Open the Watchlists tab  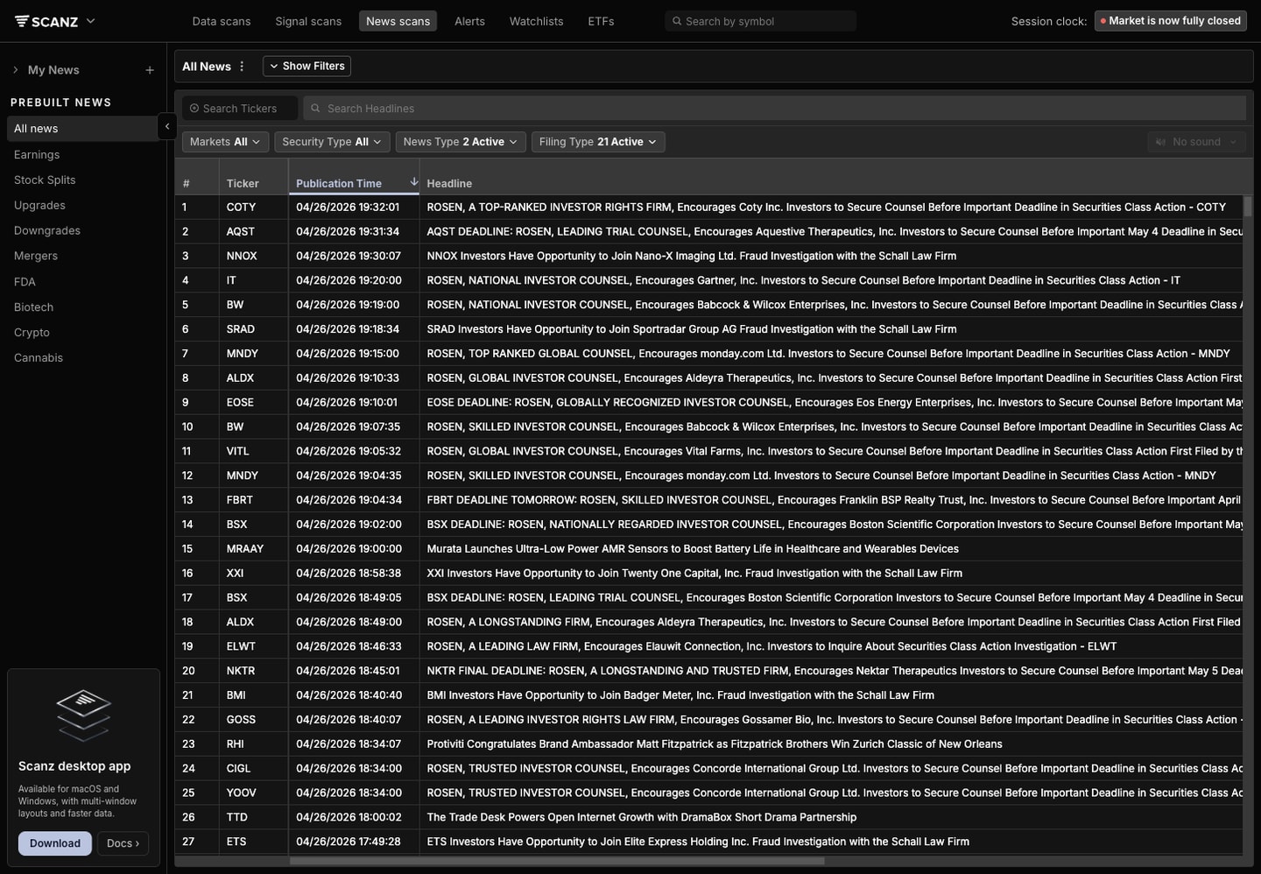pos(536,21)
